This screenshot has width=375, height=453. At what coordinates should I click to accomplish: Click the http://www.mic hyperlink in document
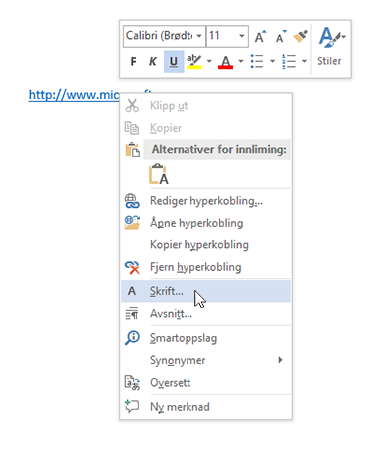(74, 95)
